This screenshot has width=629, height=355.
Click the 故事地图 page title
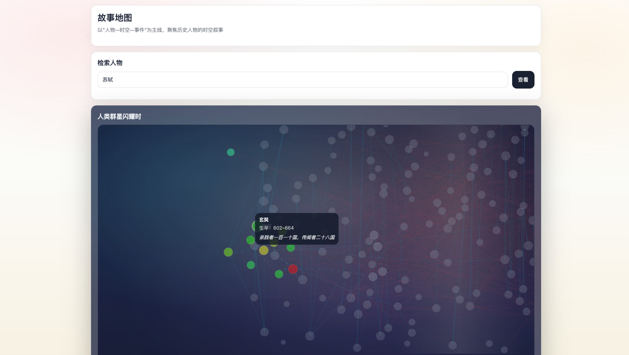[x=115, y=18]
